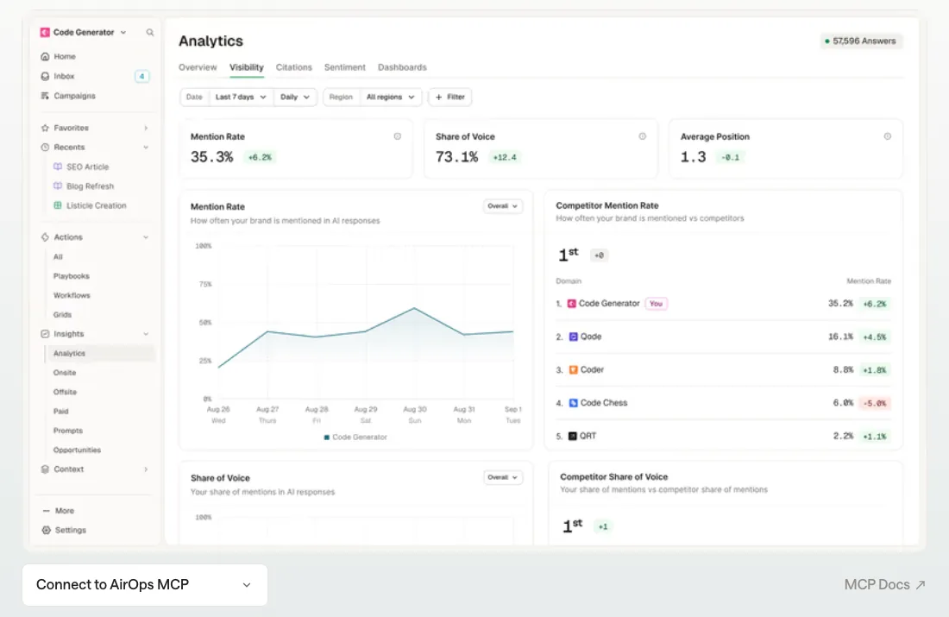Click the Favorites star icon
This screenshot has width=949, height=617.
[x=45, y=128]
